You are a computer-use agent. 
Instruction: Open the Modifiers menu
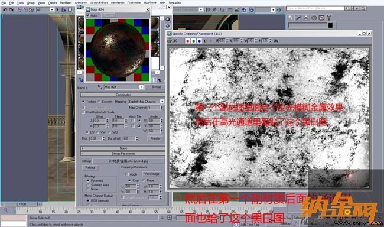[66, 3]
